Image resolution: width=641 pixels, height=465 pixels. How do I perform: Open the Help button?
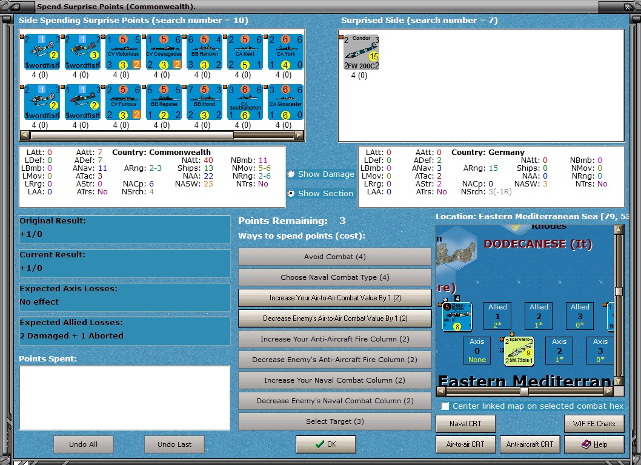point(594,444)
